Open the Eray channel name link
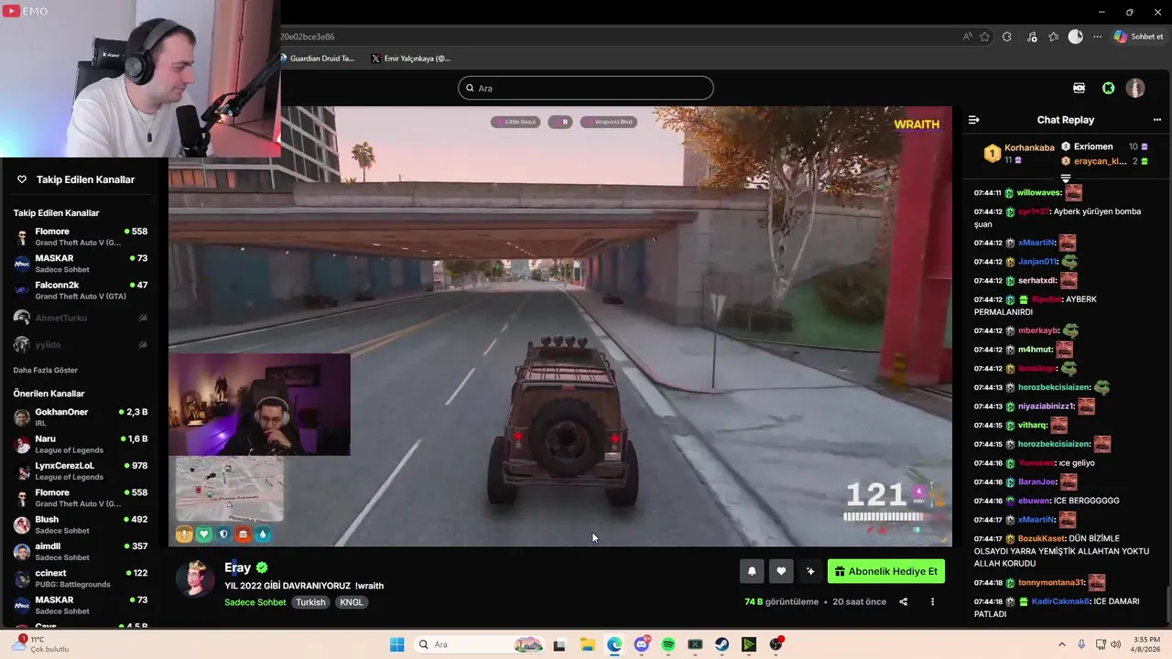 [237, 567]
